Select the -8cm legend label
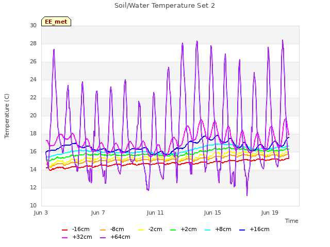Viewport: 330px width, 247px height. [117, 229]
